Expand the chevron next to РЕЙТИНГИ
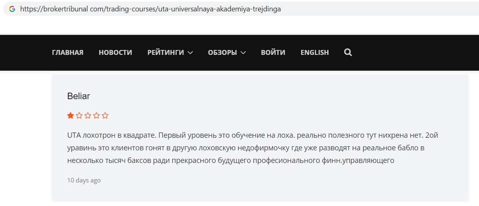Image resolution: width=479 pixels, height=206 pixels. click(190, 52)
